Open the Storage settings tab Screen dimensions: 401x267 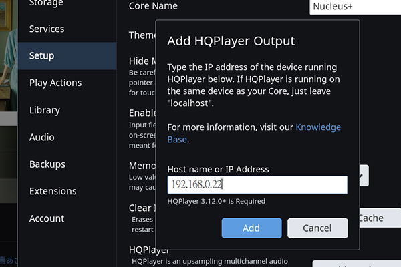pos(46,3)
